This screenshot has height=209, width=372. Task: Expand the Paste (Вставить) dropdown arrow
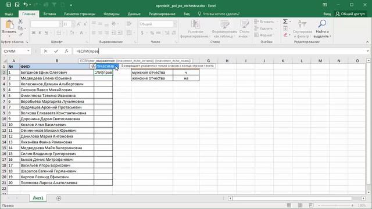click(x=9, y=36)
